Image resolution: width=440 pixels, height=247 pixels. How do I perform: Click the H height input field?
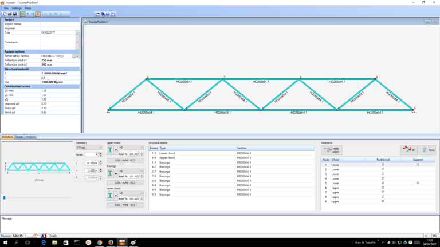(x=92, y=170)
